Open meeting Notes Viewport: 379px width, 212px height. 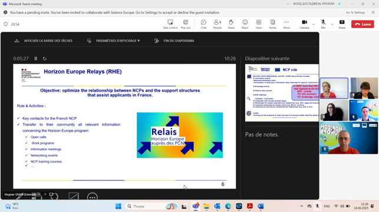[273, 24]
